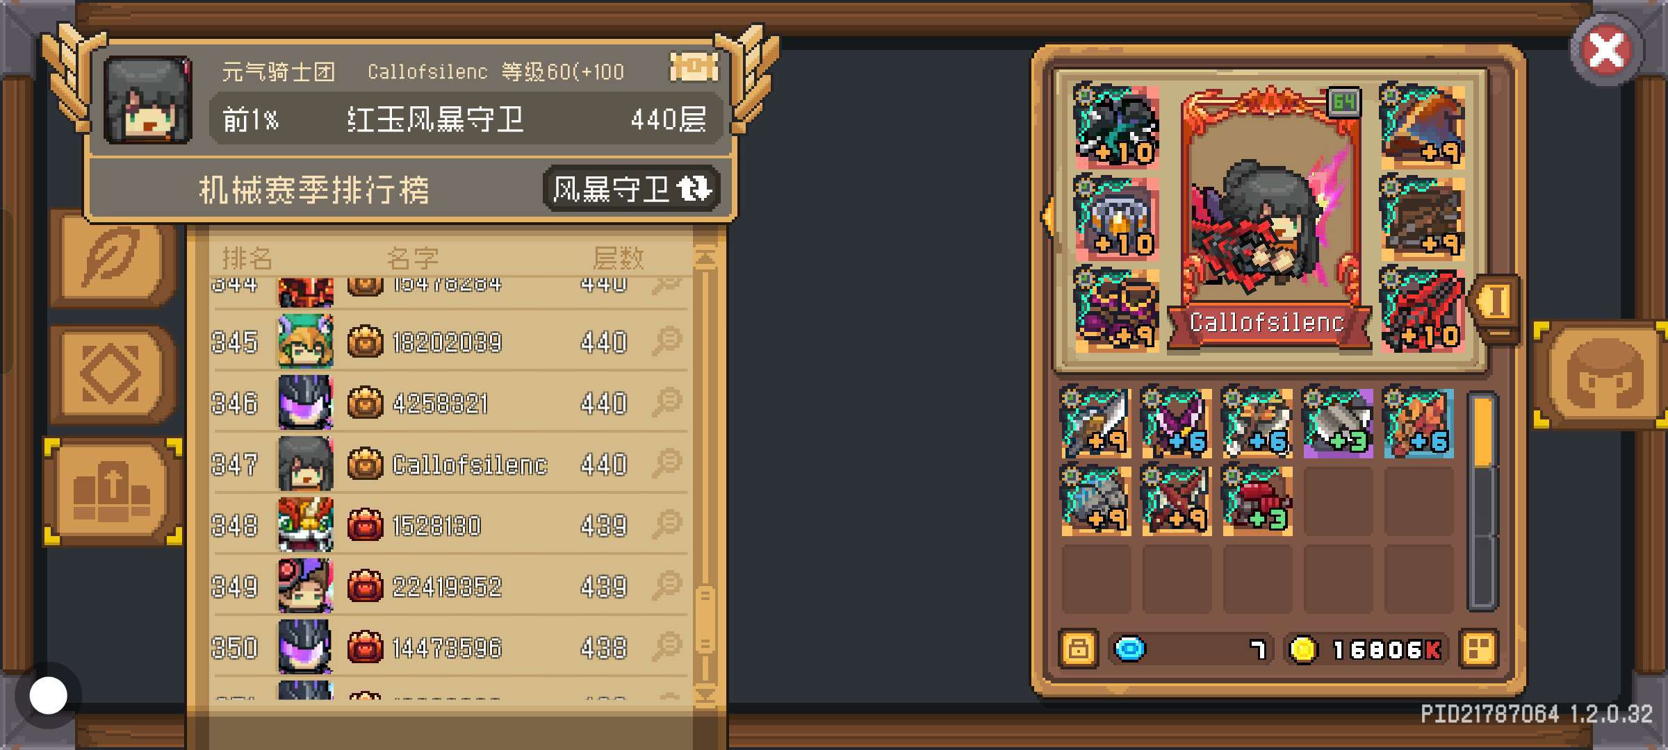Tap the white floating assist circle
1668x750 pixels.
click(48, 695)
